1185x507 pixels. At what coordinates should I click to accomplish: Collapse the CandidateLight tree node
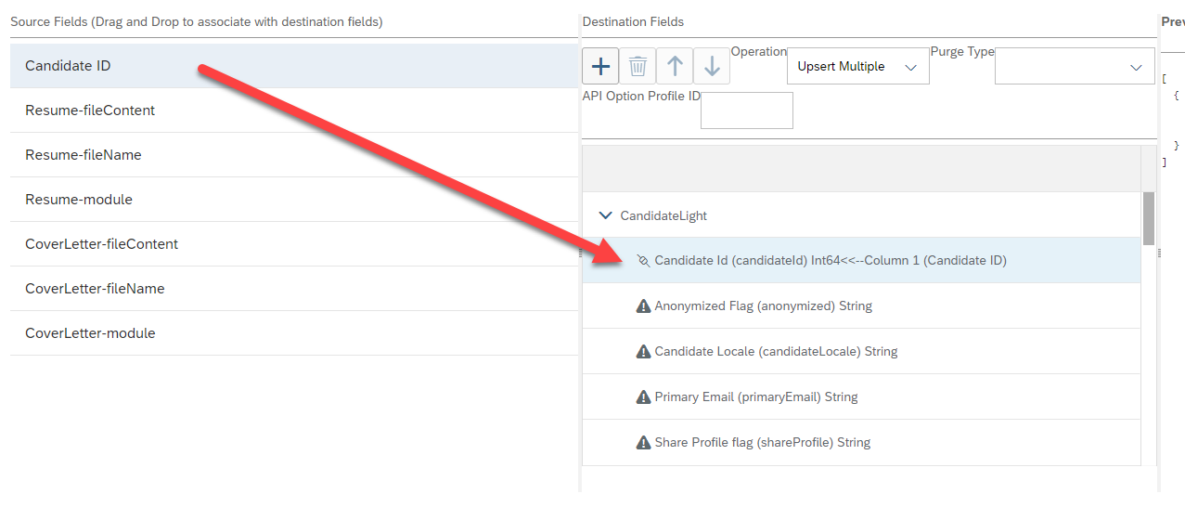point(606,215)
